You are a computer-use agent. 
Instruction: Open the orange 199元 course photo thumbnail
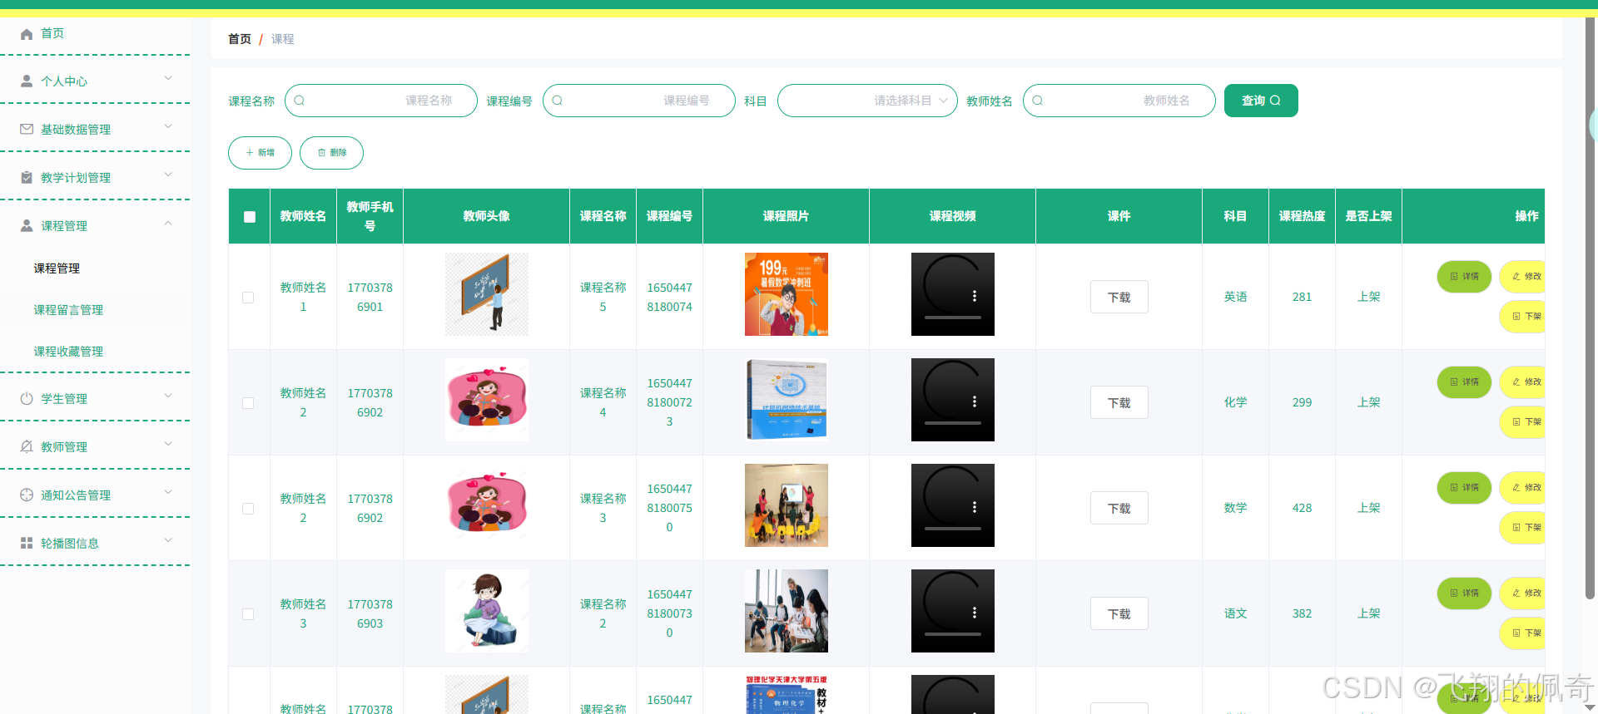tap(787, 294)
